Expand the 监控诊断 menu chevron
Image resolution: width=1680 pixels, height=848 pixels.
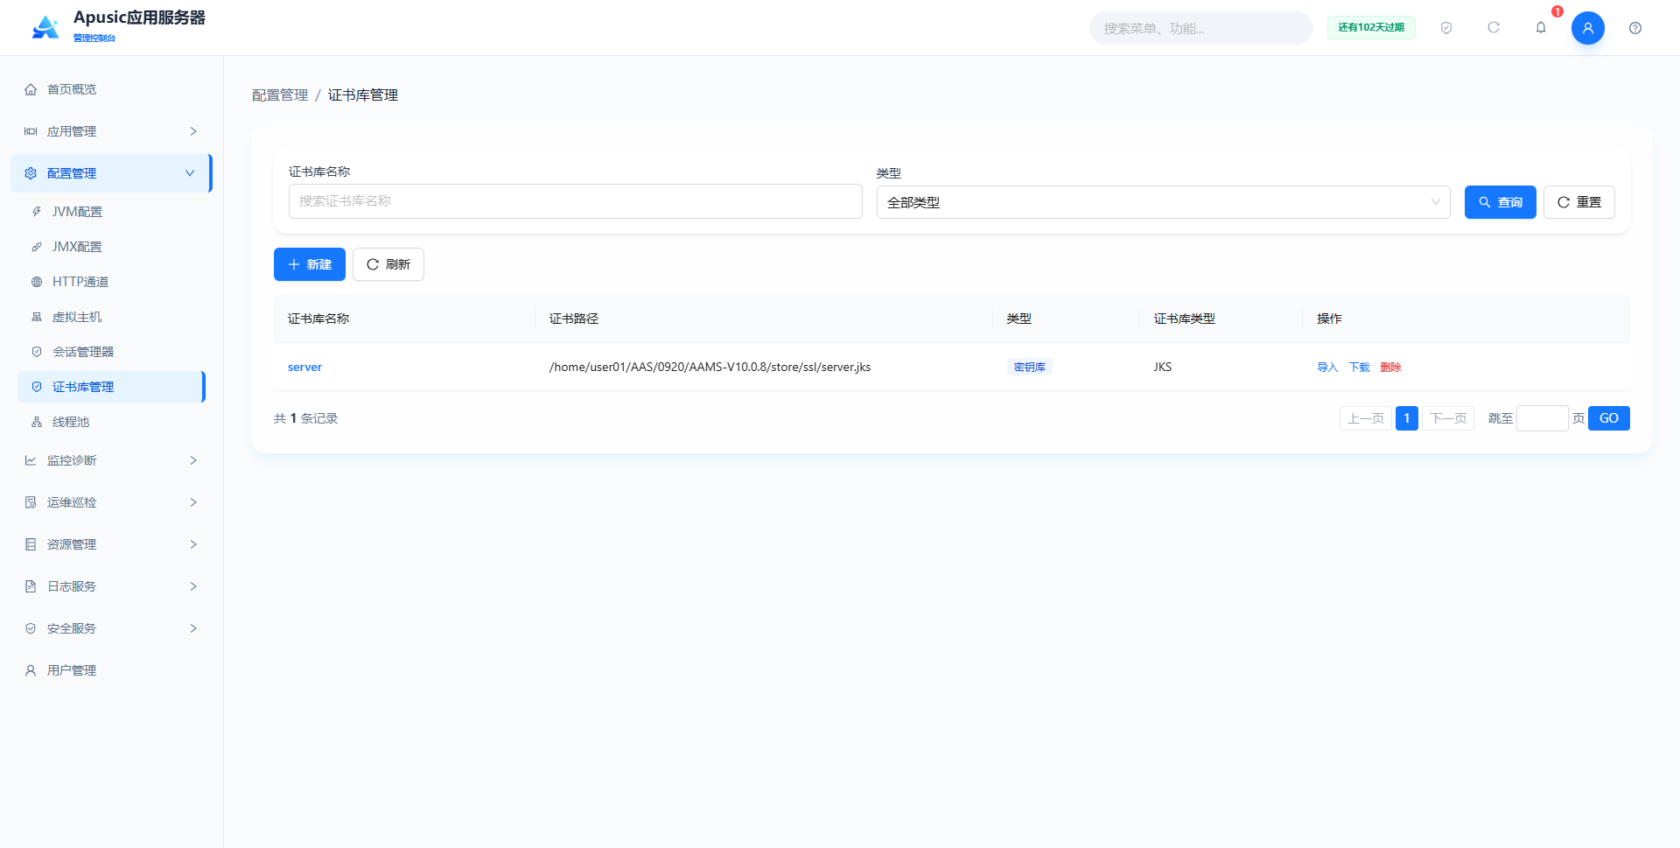point(193,460)
